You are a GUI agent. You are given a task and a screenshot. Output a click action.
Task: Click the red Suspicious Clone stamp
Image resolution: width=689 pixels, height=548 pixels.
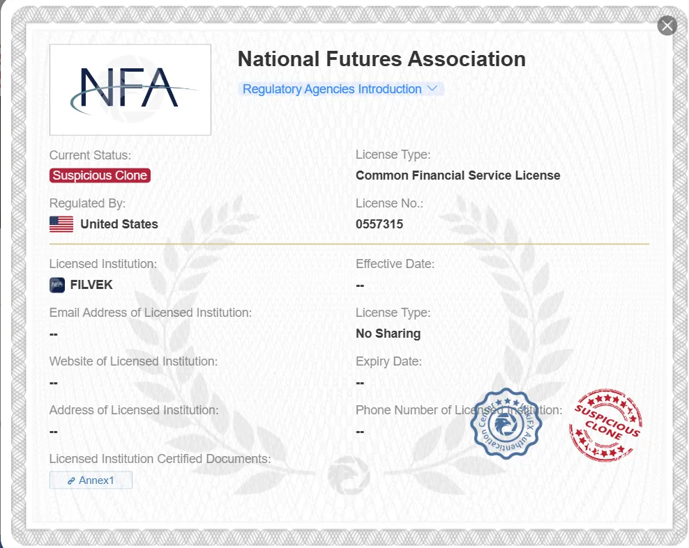(x=605, y=425)
